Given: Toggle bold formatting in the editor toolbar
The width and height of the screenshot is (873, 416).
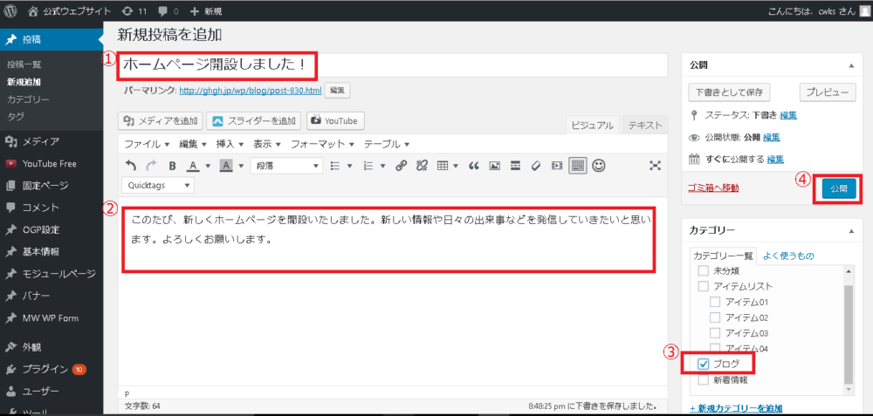Looking at the screenshot, I should click(x=172, y=165).
